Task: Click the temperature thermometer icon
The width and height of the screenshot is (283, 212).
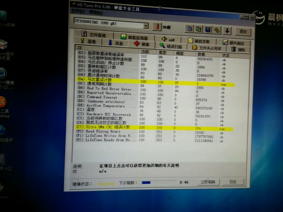Action: [x=157, y=27]
